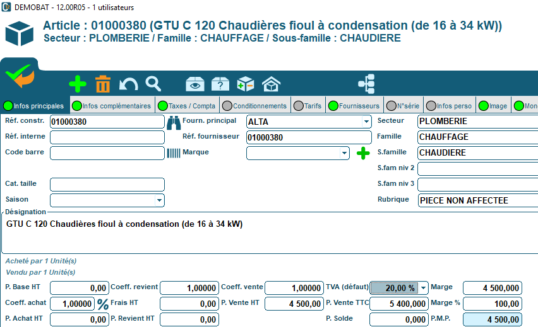The image size is (538, 327).
Task: Open the hierarchy tree icon
Action: point(366,84)
